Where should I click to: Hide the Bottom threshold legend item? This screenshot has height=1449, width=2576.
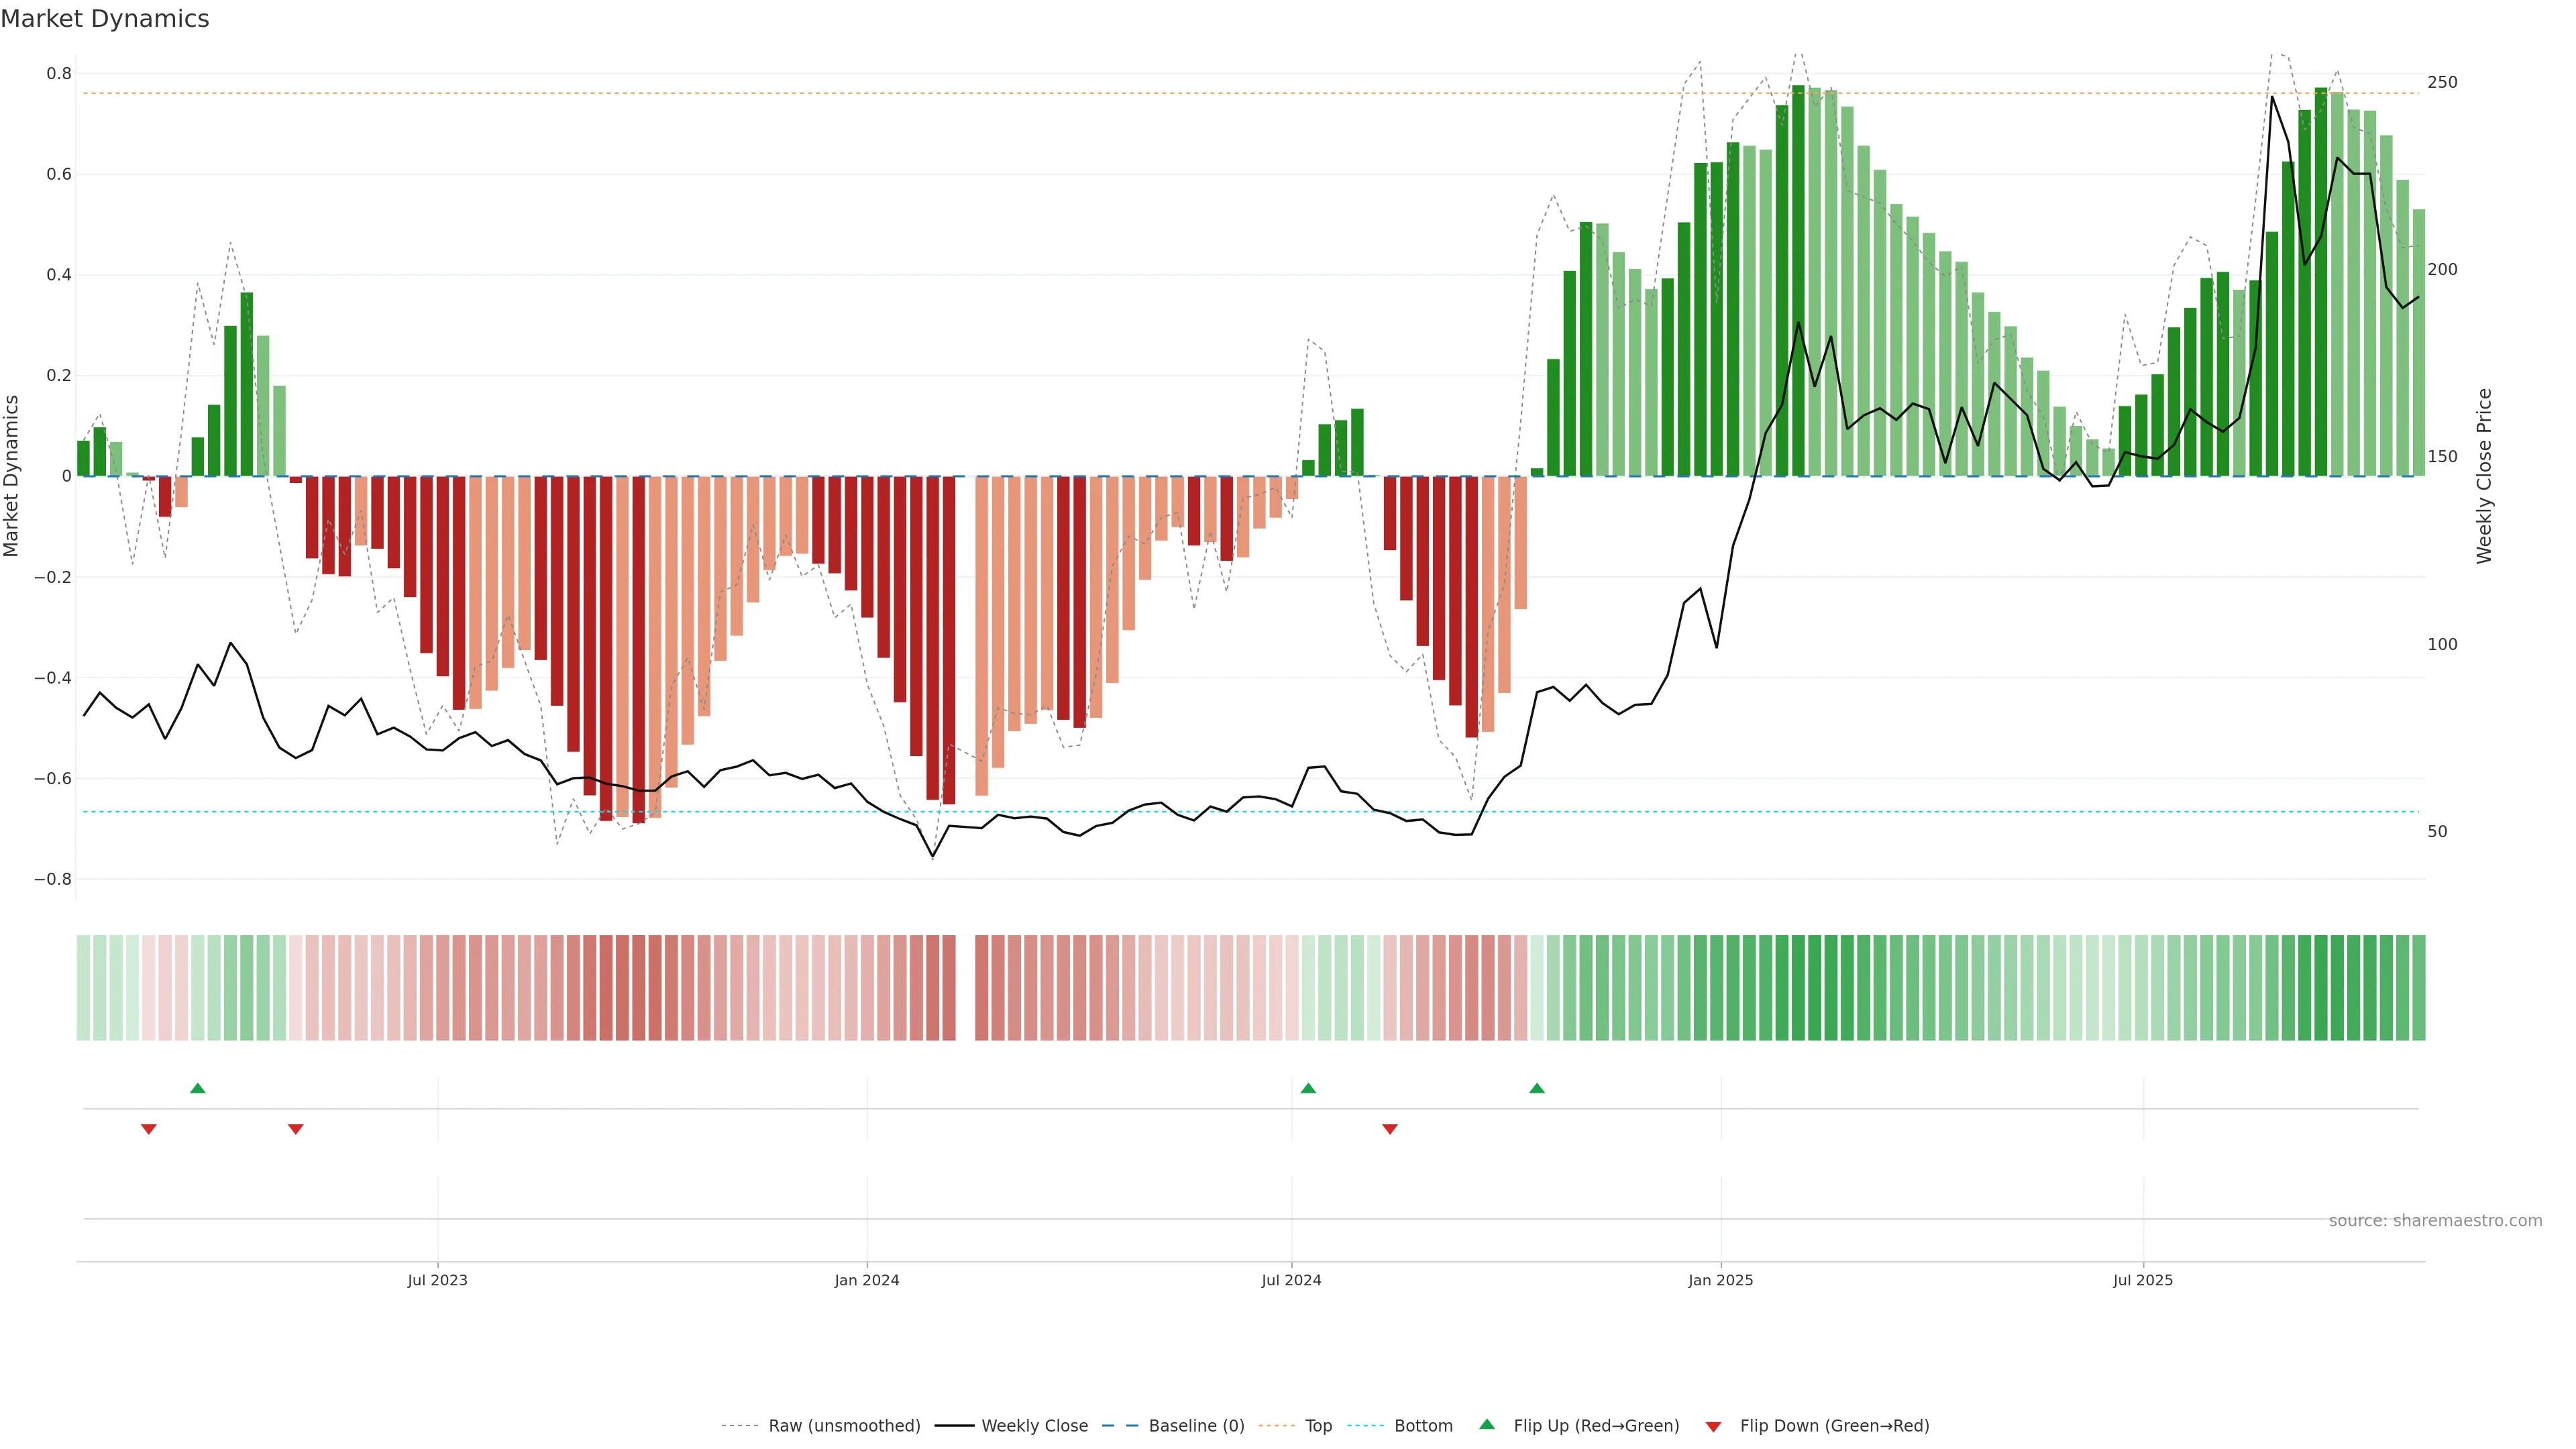pos(1423,1426)
